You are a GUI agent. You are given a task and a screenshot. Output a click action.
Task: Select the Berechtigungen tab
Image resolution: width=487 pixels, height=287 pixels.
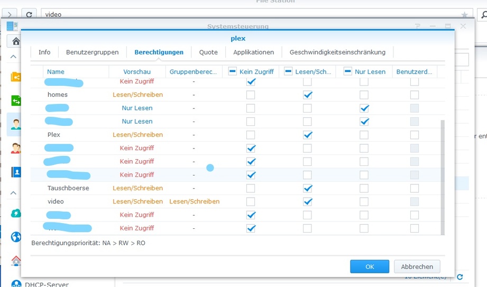click(x=159, y=52)
